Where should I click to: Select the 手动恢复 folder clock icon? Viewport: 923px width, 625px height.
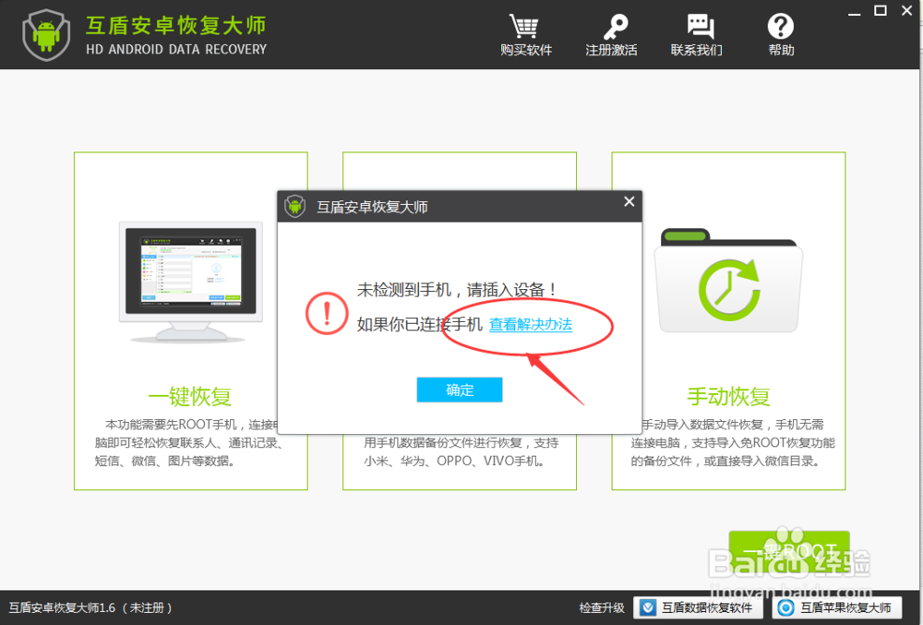pyautogui.click(x=729, y=282)
